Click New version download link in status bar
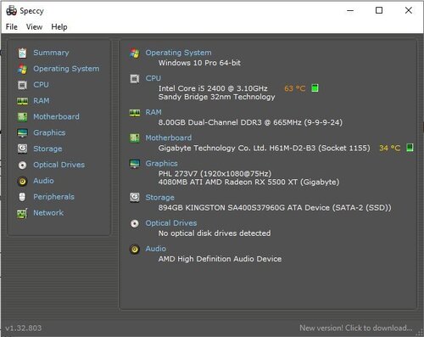The width and height of the screenshot is (424, 337). point(356,328)
